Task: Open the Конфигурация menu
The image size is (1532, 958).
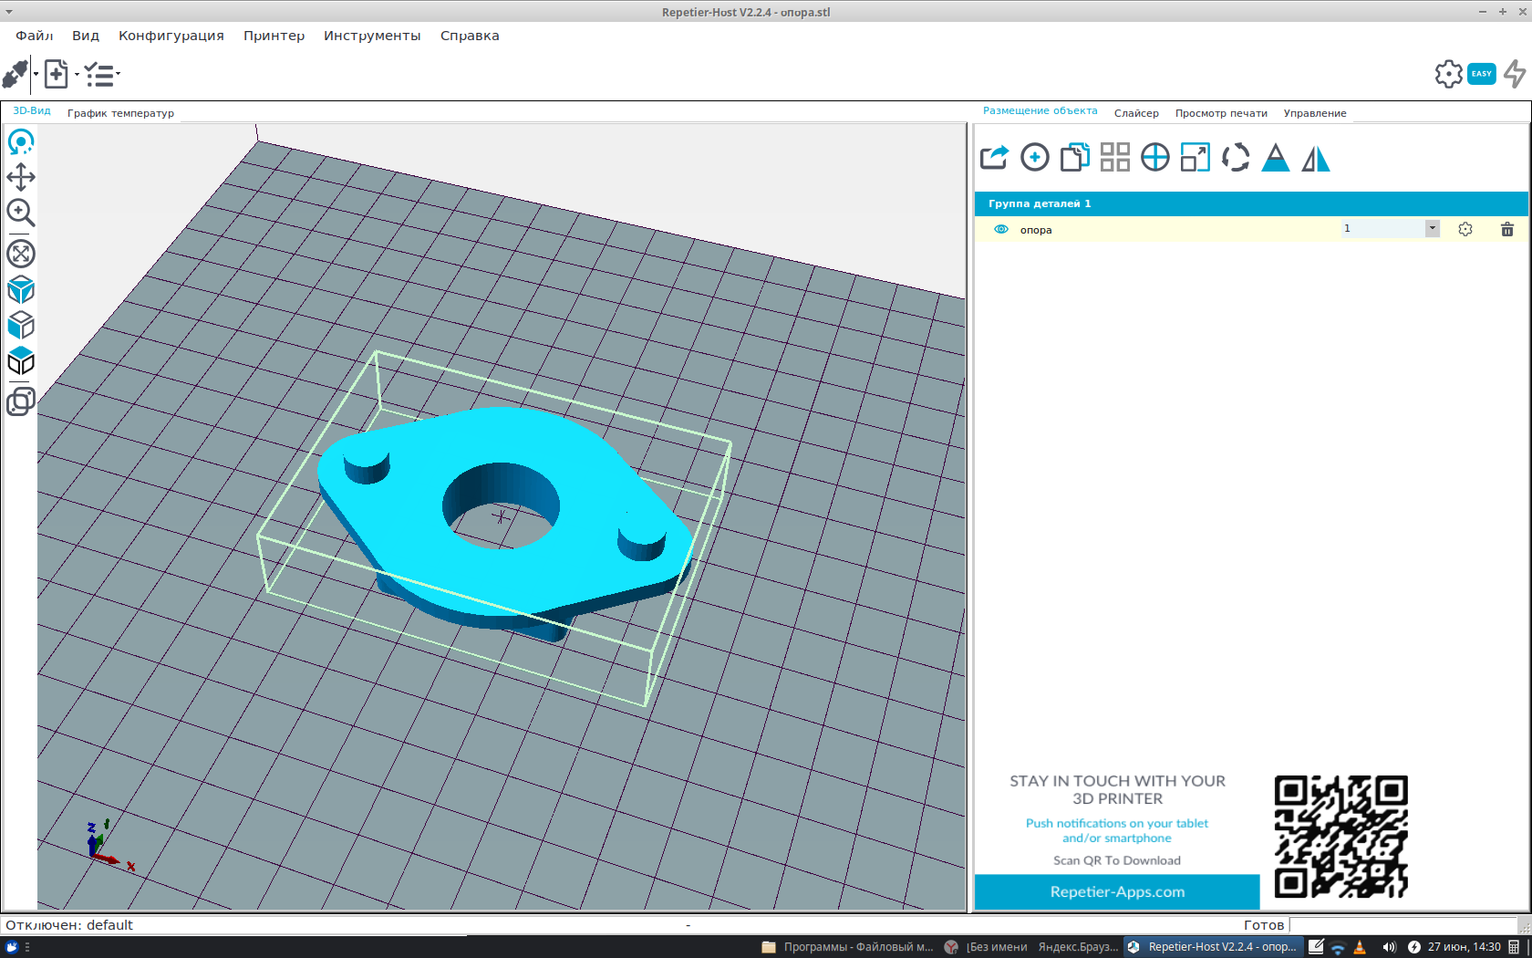Action: 171,36
